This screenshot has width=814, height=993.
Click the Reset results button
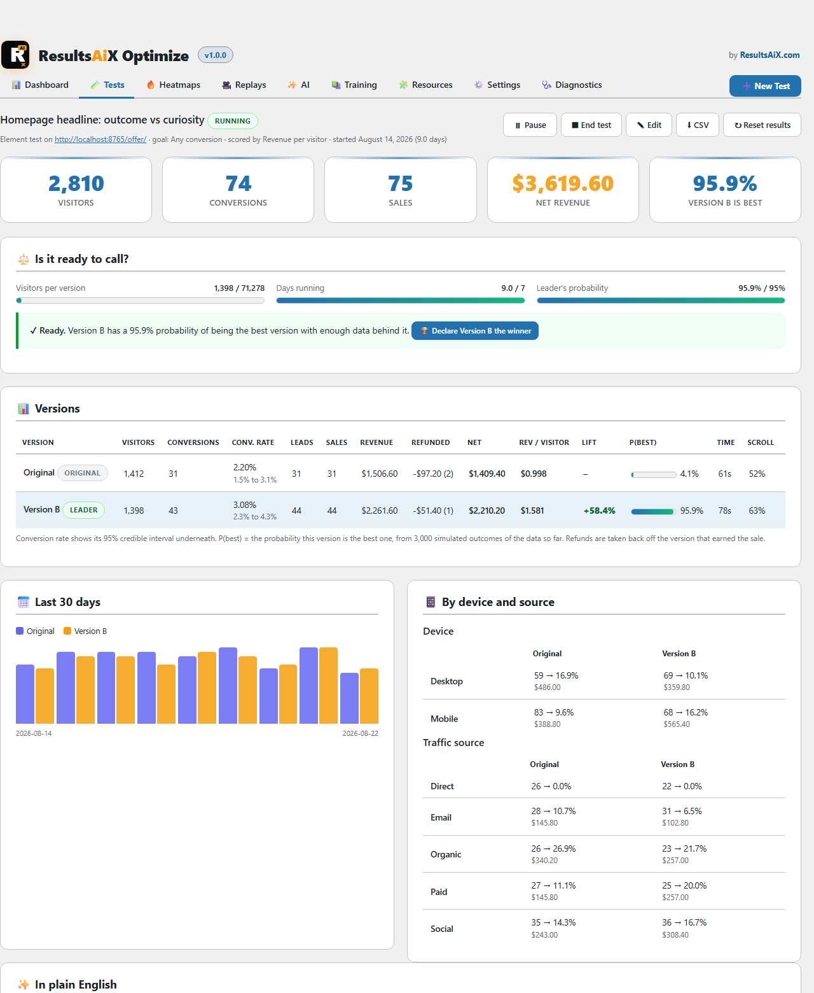[x=762, y=125]
